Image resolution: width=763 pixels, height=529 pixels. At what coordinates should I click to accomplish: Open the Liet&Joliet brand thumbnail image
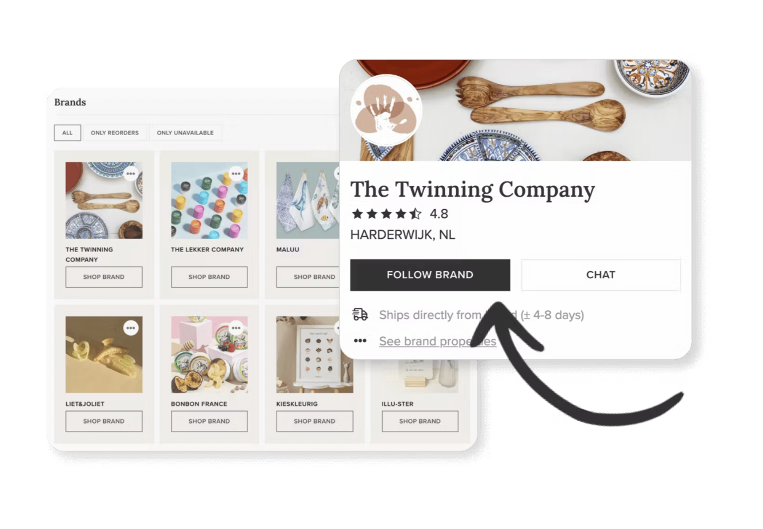pyautogui.click(x=104, y=355)
